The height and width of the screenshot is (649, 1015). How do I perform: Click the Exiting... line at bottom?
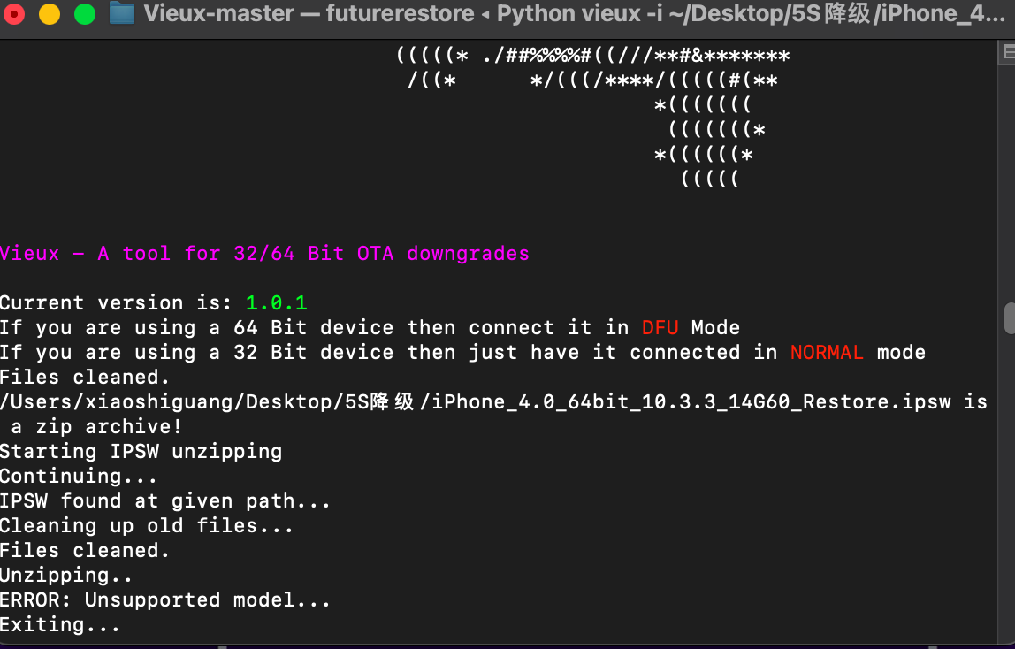point(60,625)
